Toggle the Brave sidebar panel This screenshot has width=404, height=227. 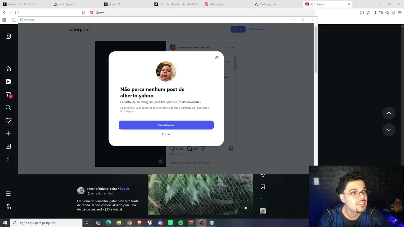pyautogui.click(x=374, y=13)
